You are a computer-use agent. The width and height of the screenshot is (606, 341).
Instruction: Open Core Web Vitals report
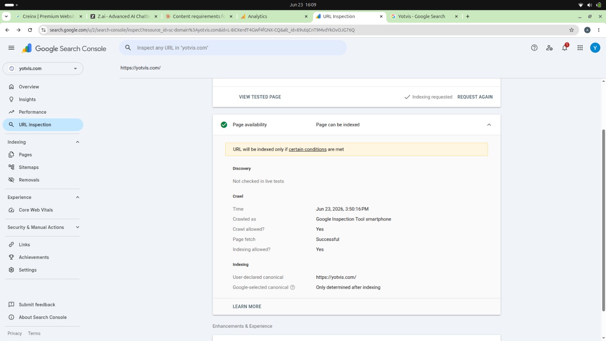click(x=43, y=210)
